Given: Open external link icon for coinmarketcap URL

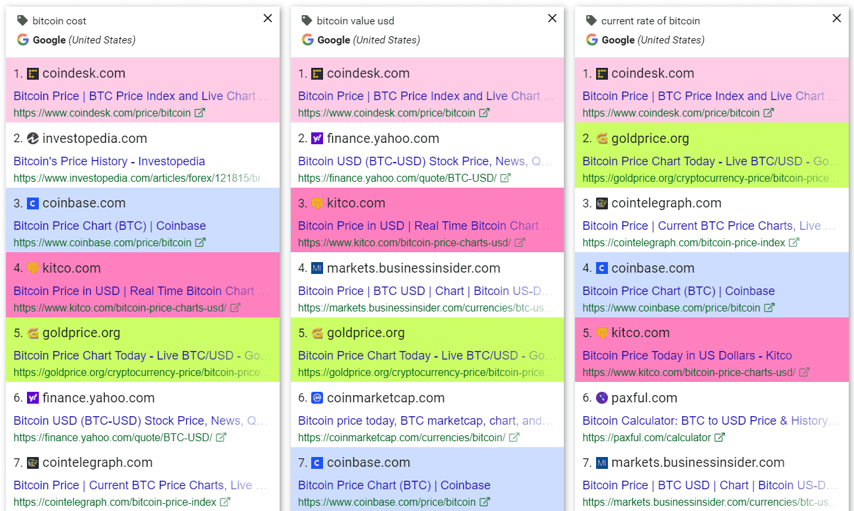Looking at the screenshot, I should tap(515, 437).
